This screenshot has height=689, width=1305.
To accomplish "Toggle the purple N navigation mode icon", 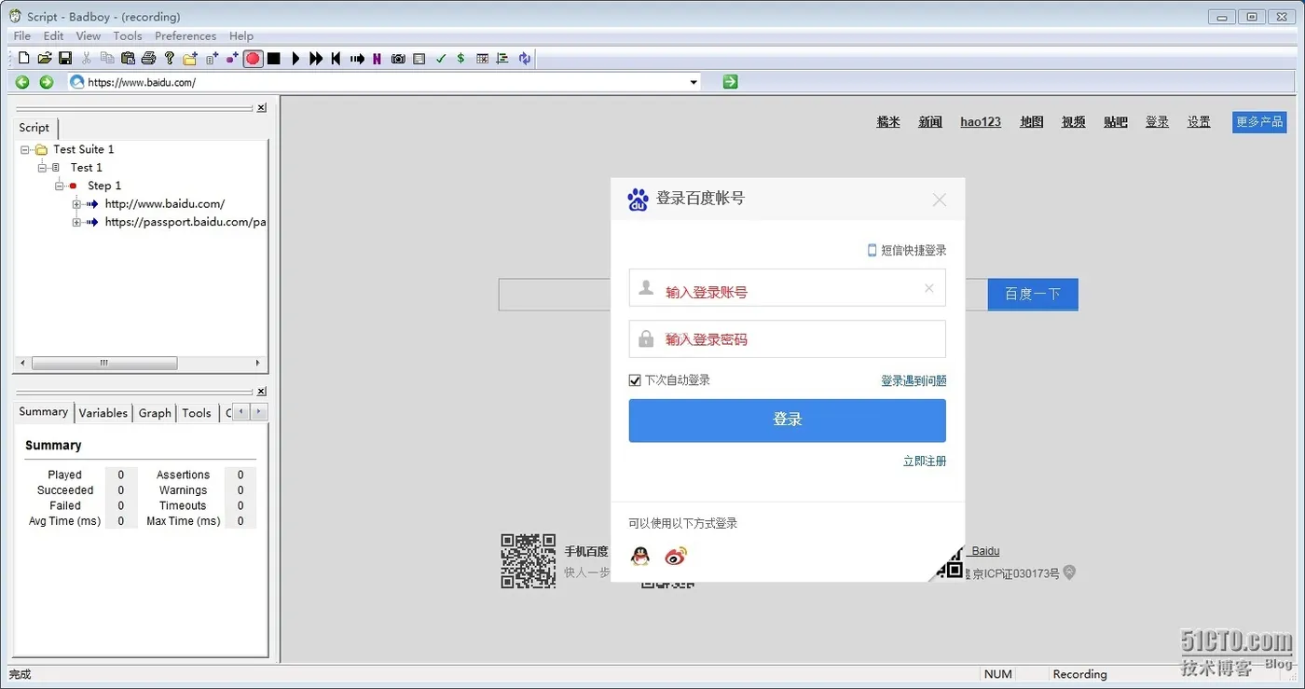I will pos(377,59).
